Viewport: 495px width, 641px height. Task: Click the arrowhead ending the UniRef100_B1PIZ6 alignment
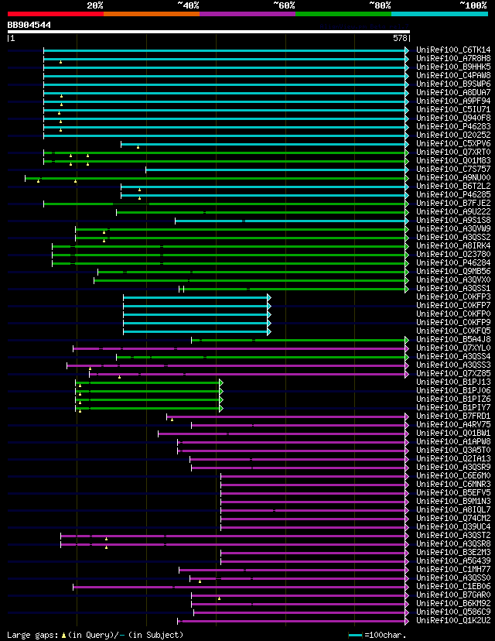point(221,399)
